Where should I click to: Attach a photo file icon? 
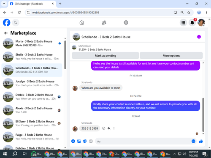point(79,141)
